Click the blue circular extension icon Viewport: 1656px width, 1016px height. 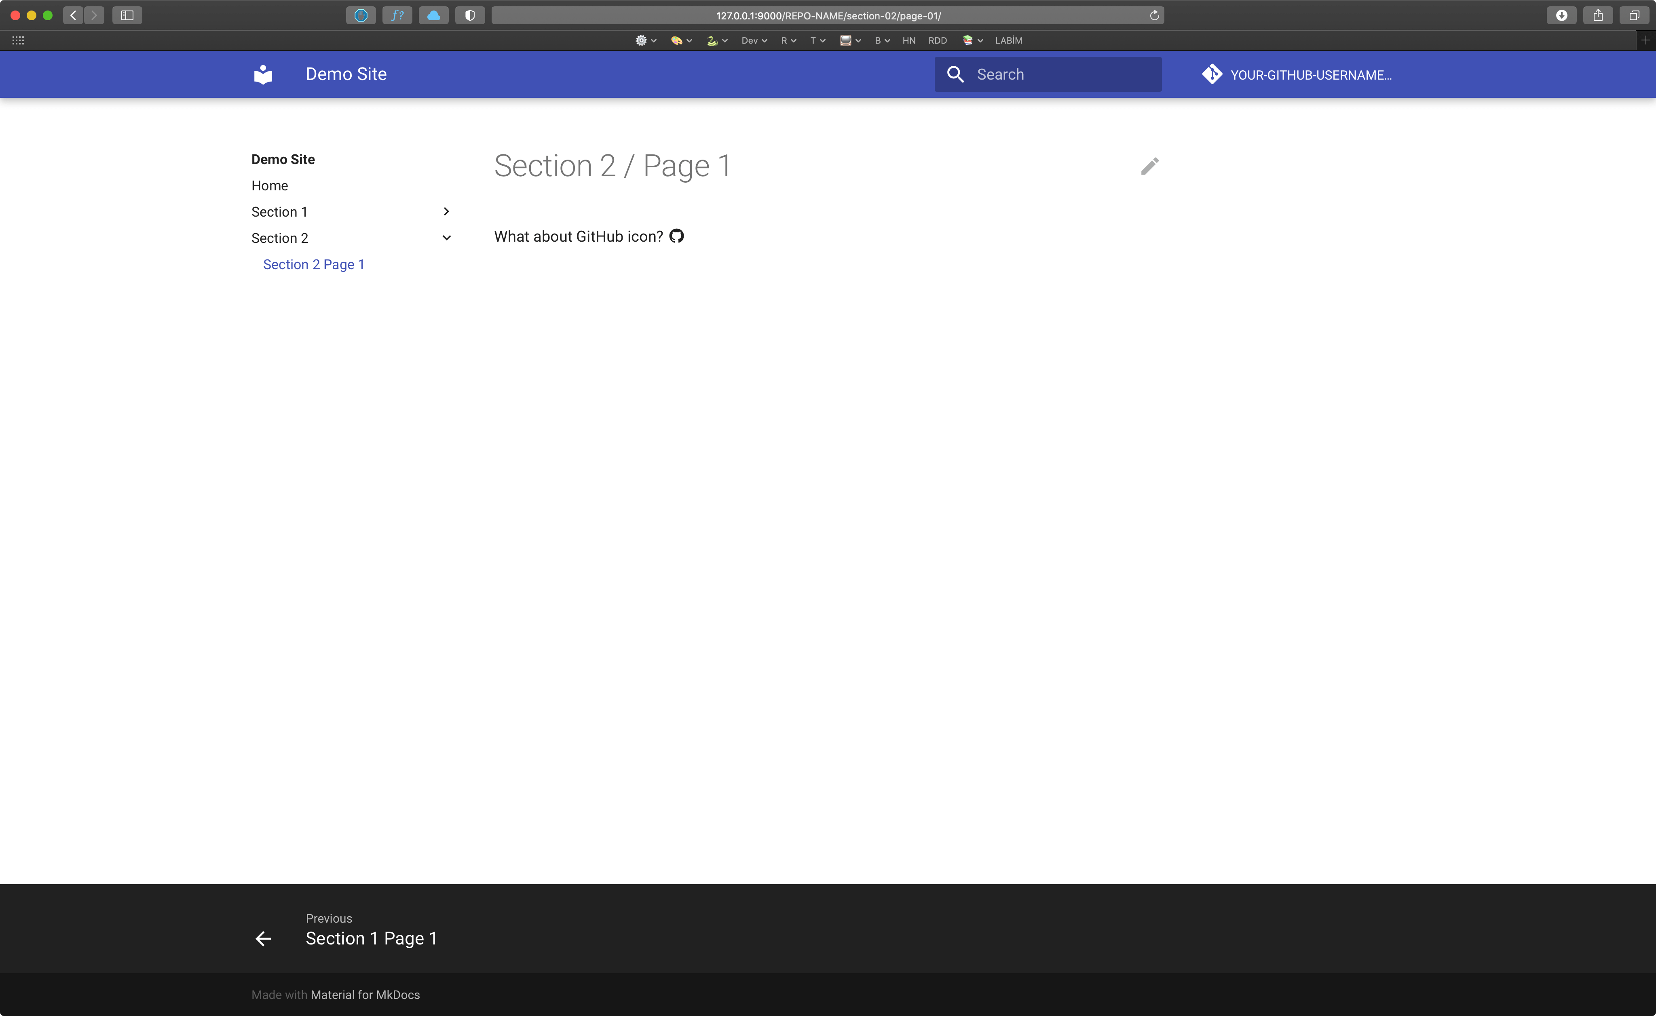[361, 15]
